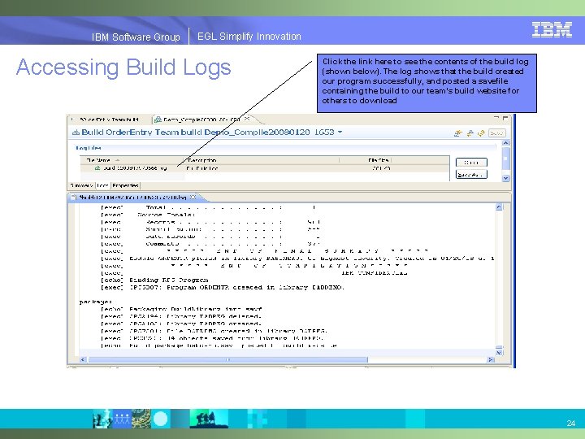Click the build editor vertical scrollbar thumb

[505, 157]
